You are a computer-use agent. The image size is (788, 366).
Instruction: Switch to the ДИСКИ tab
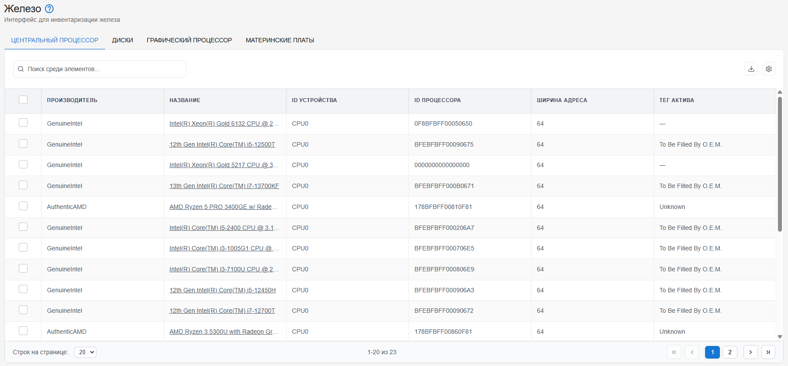122,40
